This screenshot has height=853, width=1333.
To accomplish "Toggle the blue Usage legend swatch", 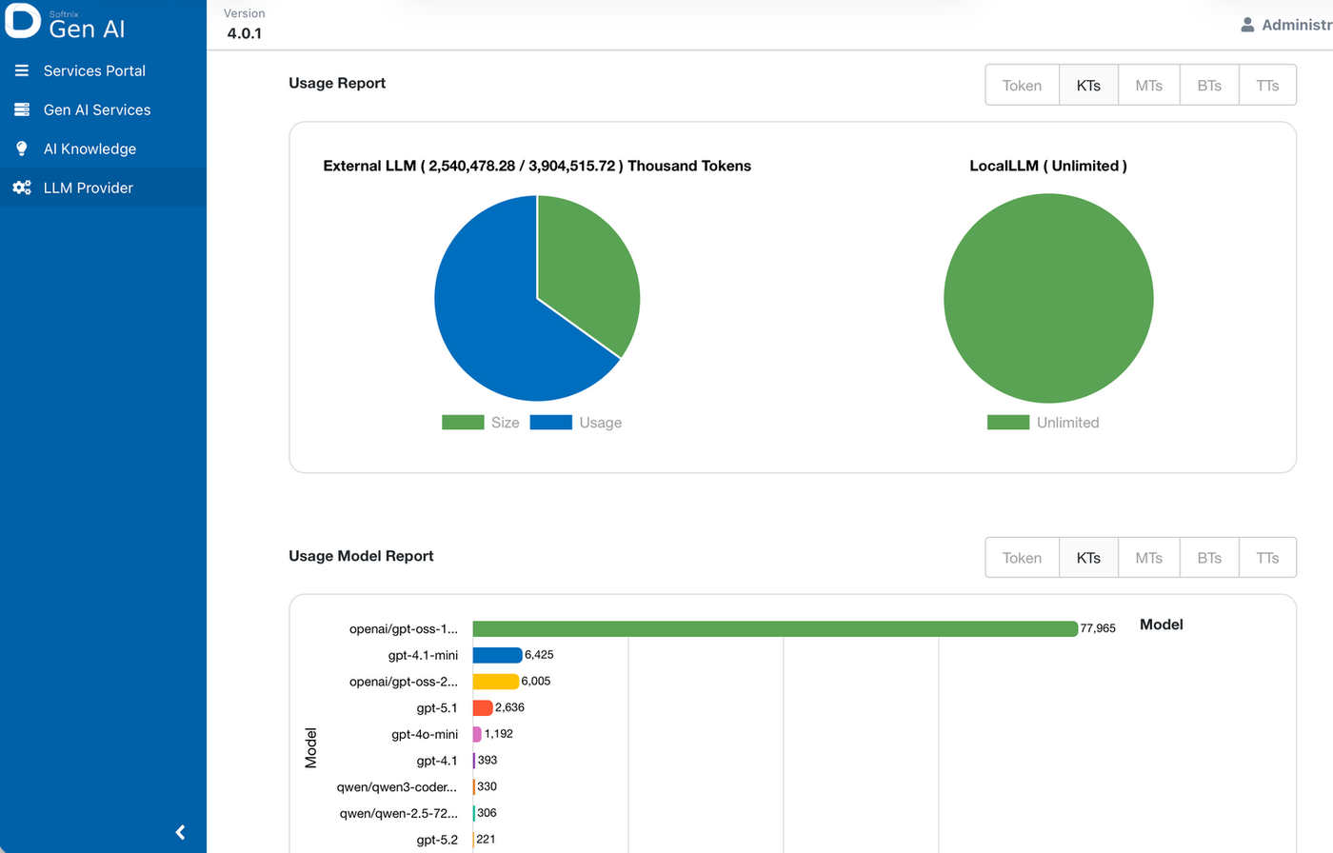I will pos(550,423).
